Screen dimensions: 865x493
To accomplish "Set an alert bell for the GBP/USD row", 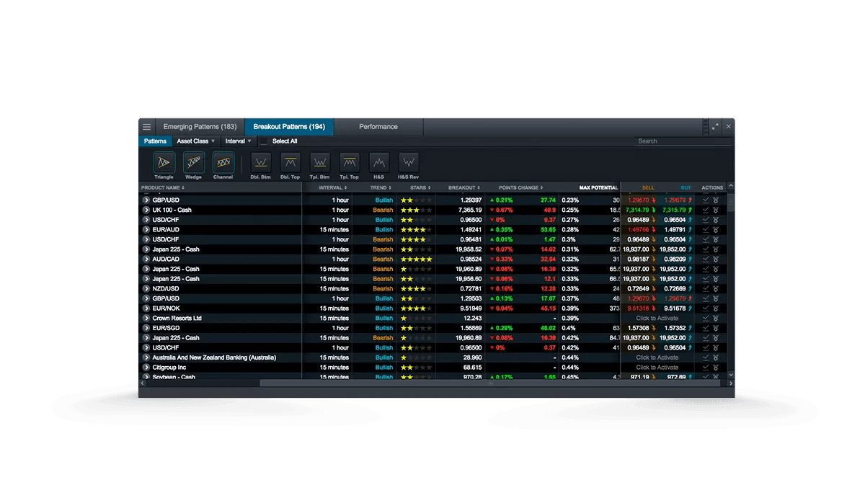I will (714, 200).
